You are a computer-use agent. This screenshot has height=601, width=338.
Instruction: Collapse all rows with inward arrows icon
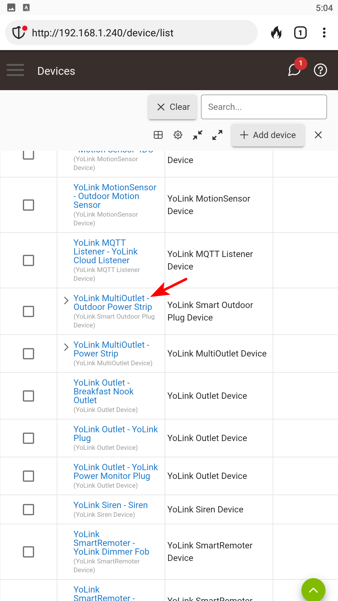pyautogui.click(x=197, y=135)
